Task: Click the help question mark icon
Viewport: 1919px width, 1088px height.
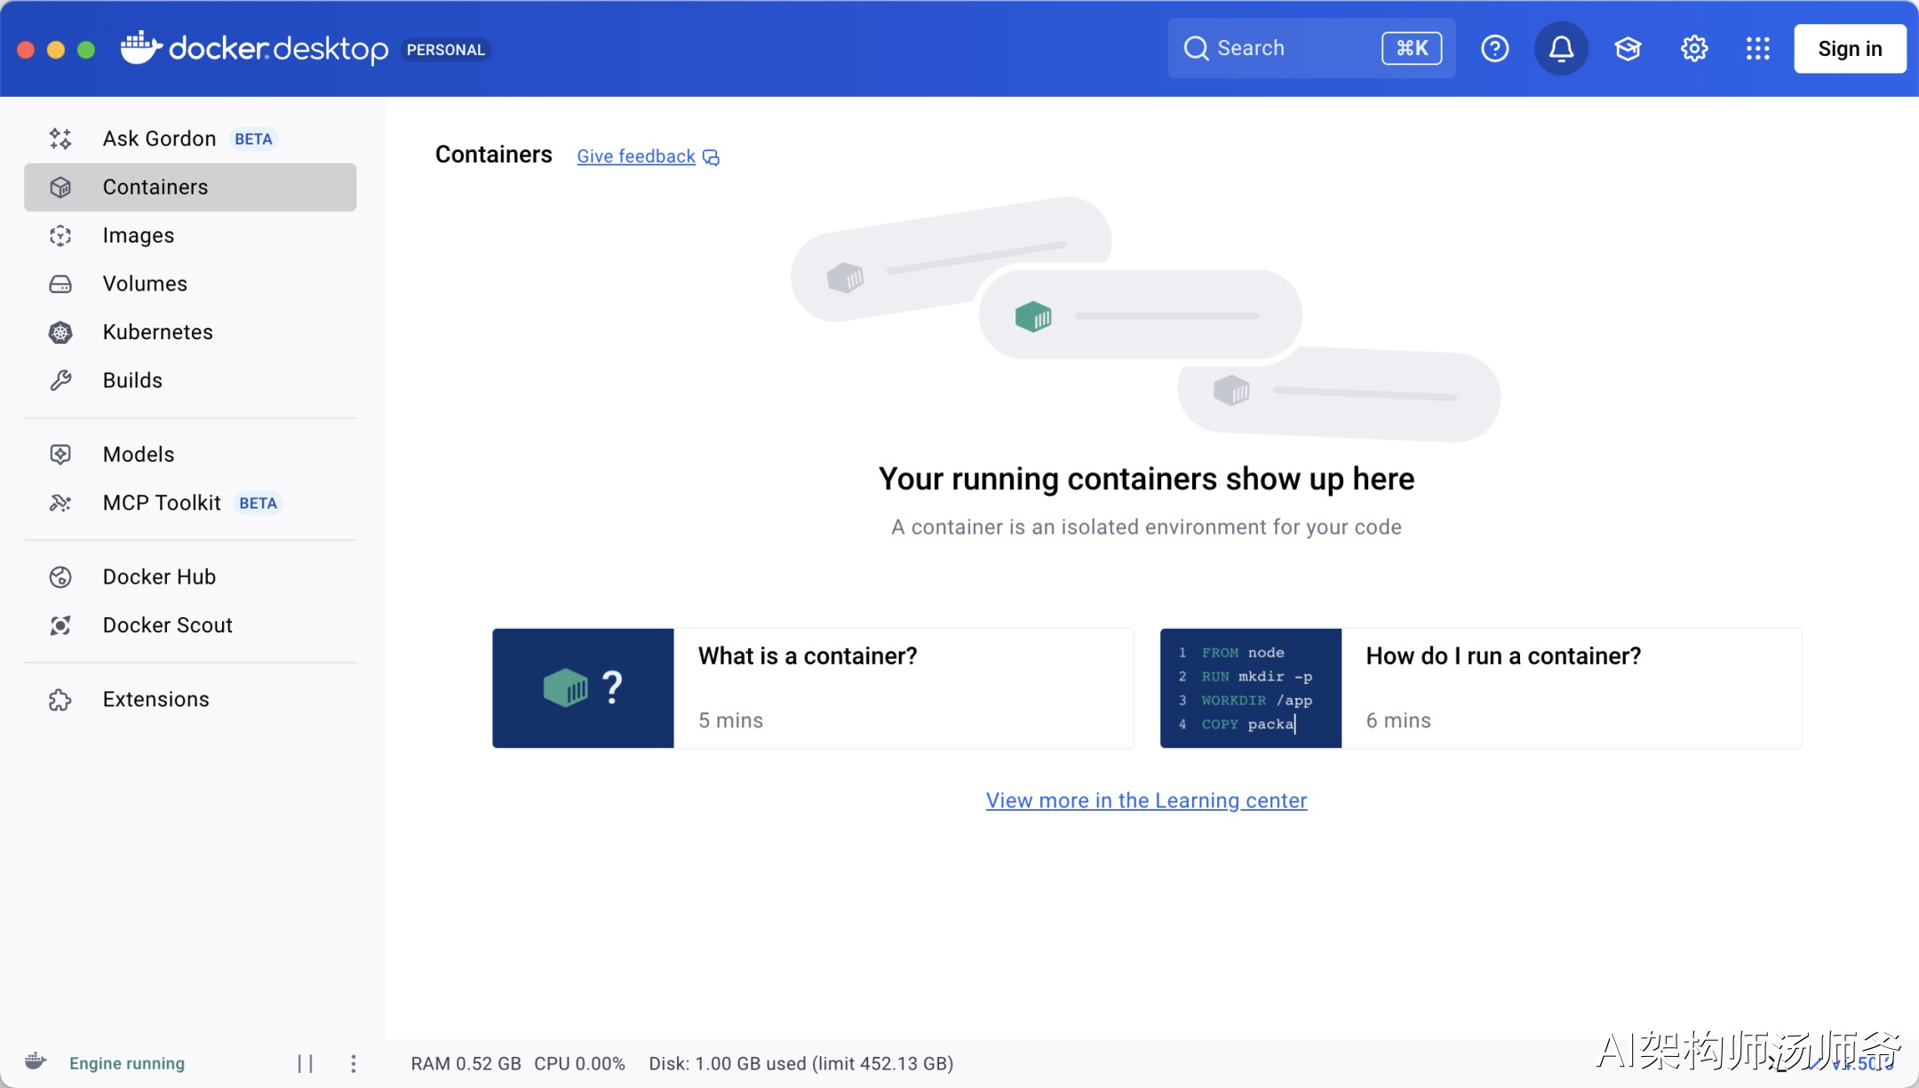Action: pos(1494,49)
